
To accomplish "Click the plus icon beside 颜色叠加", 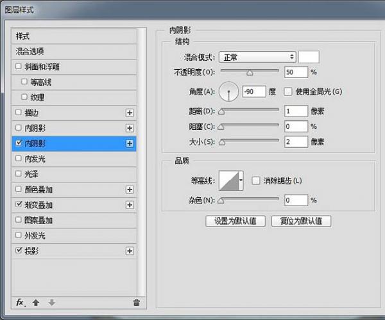I will [x=130, y=189].
